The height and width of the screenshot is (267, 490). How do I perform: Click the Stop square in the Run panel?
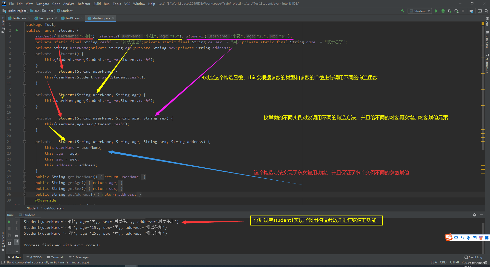pyautogui.click(x=9, y=229)
